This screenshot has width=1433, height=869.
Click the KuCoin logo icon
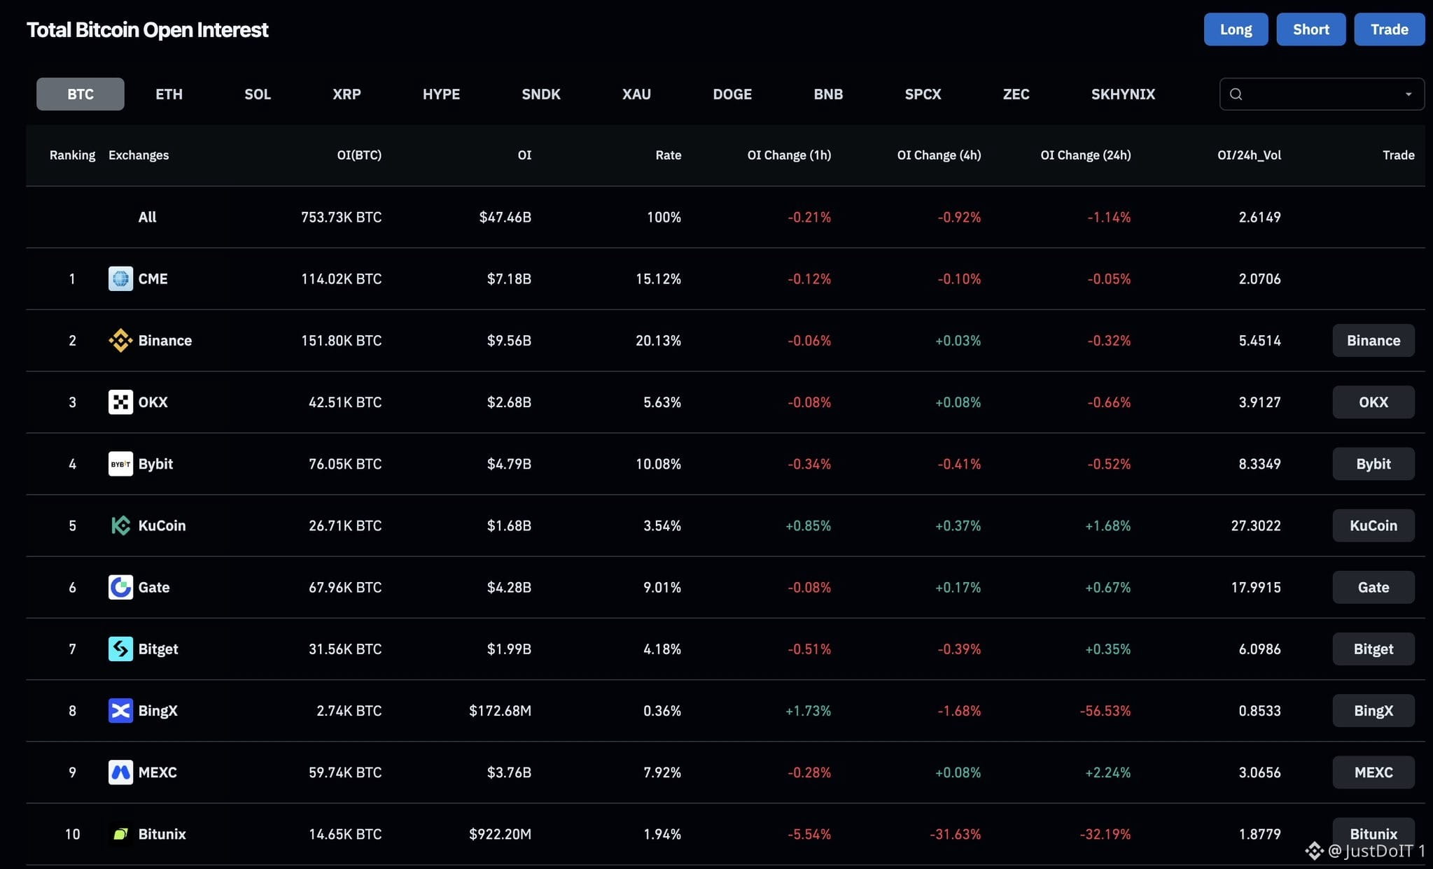pos(120,525)
